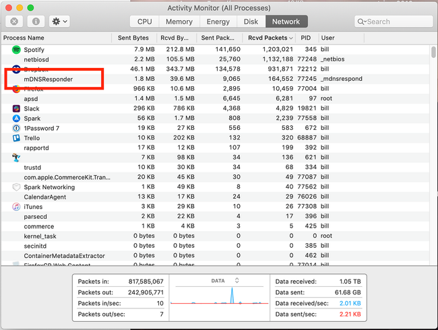Viewport: 438px width, 330px height.
Task: Click the Trello app icon
Action: tap(16, 138)
